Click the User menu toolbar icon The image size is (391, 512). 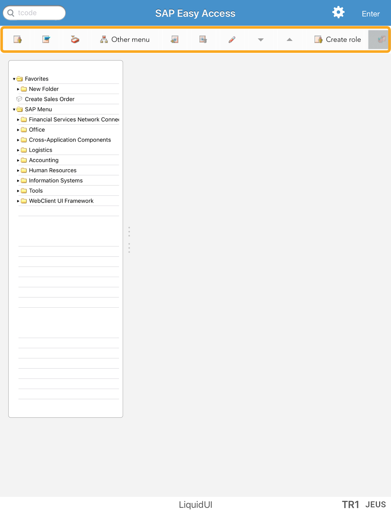click(18, 39)
